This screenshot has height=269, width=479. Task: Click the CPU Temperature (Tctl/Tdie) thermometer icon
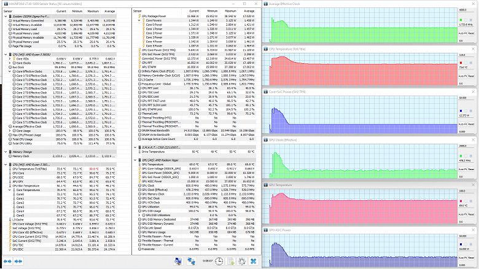coord(10,169)
